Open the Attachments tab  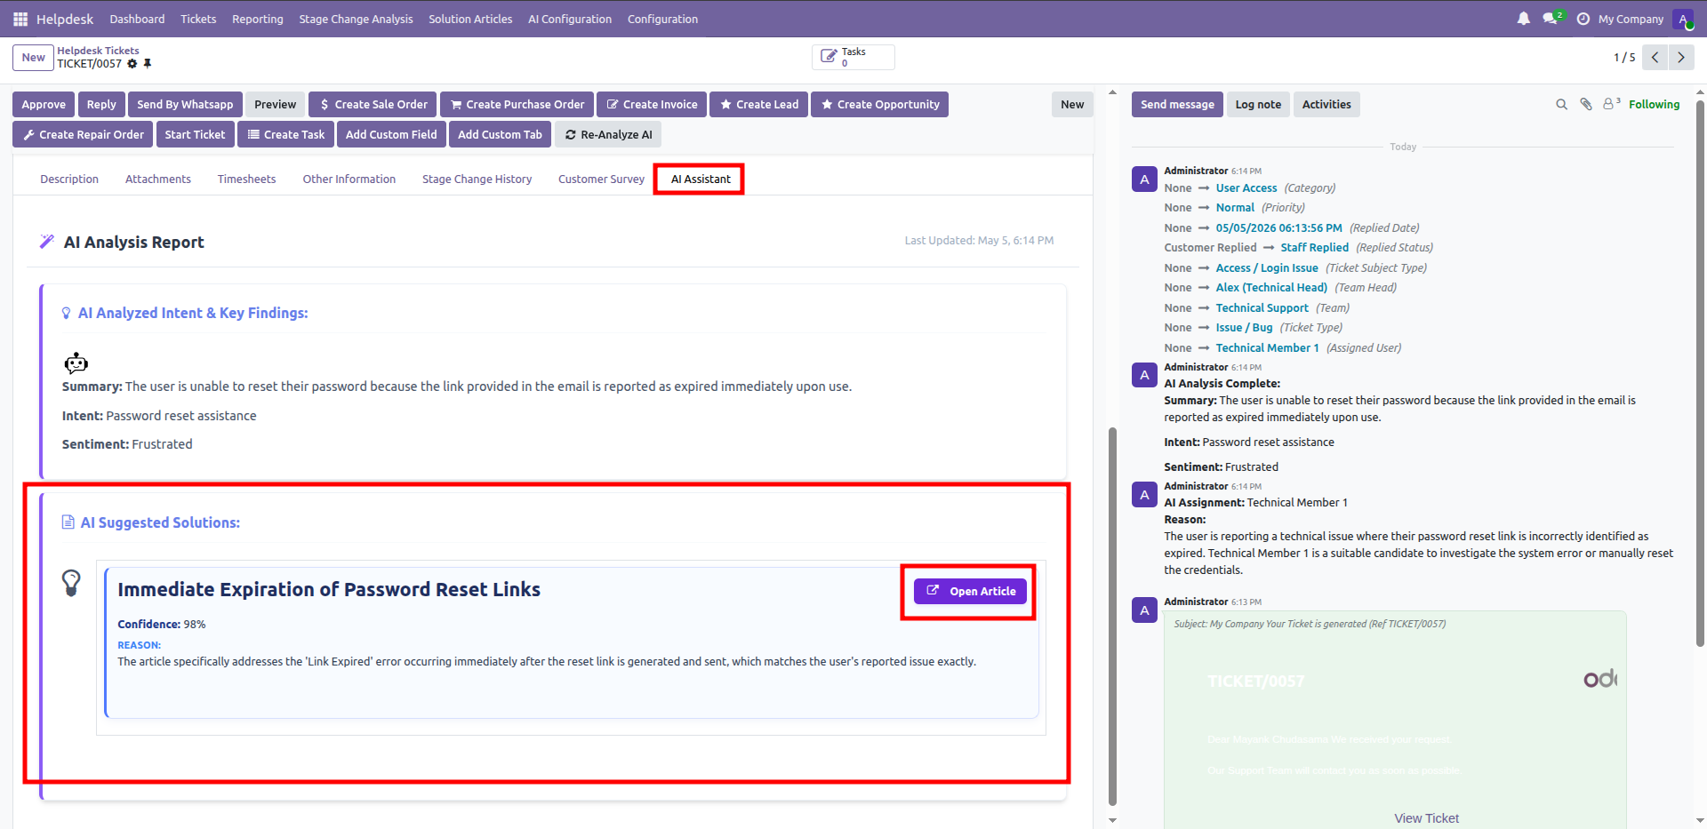tap(158, 179)
